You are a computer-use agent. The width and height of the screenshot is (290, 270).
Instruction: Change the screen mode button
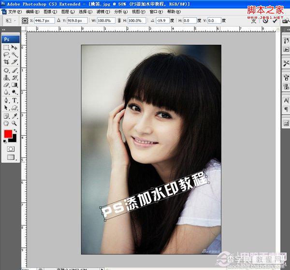click(x=11, y=157)
